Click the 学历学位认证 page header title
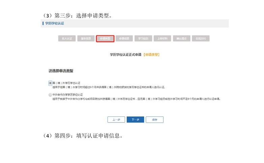Viewport: 264px width, 163px height. [x=55, y=23]
